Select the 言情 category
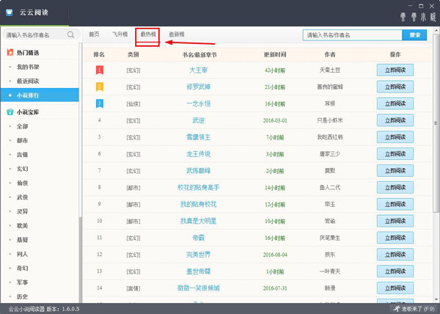Viewport: 440px width, 314px height. tap(23, 155)
